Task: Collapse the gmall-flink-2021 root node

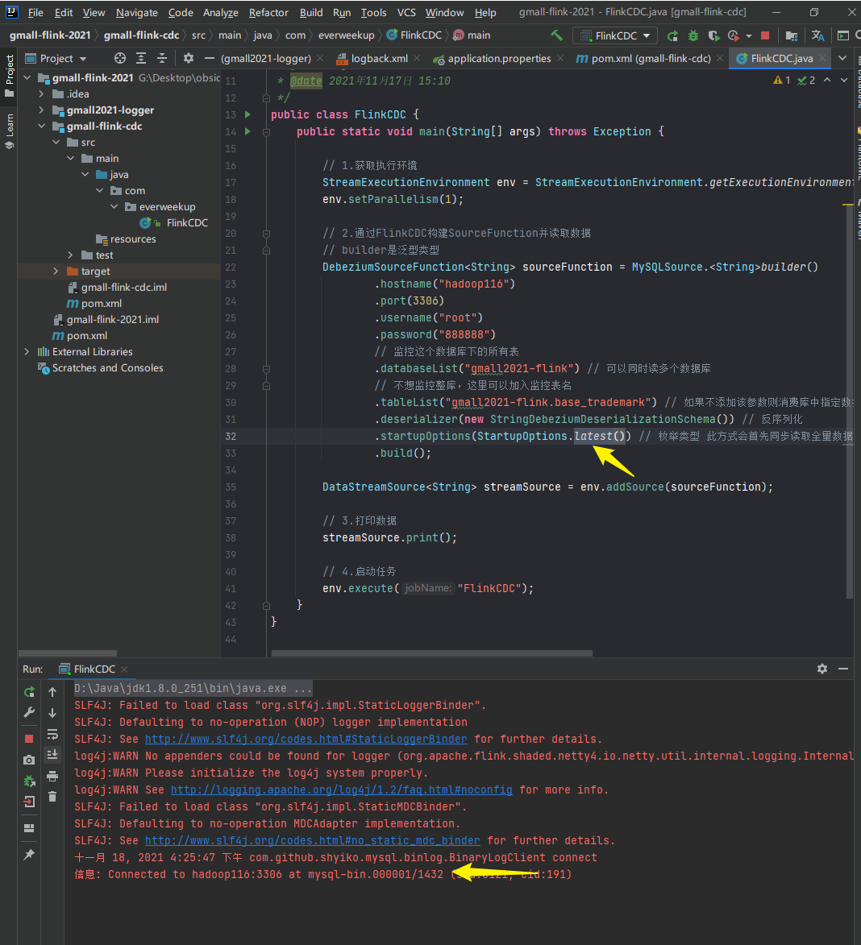Action: pos(27,78)
